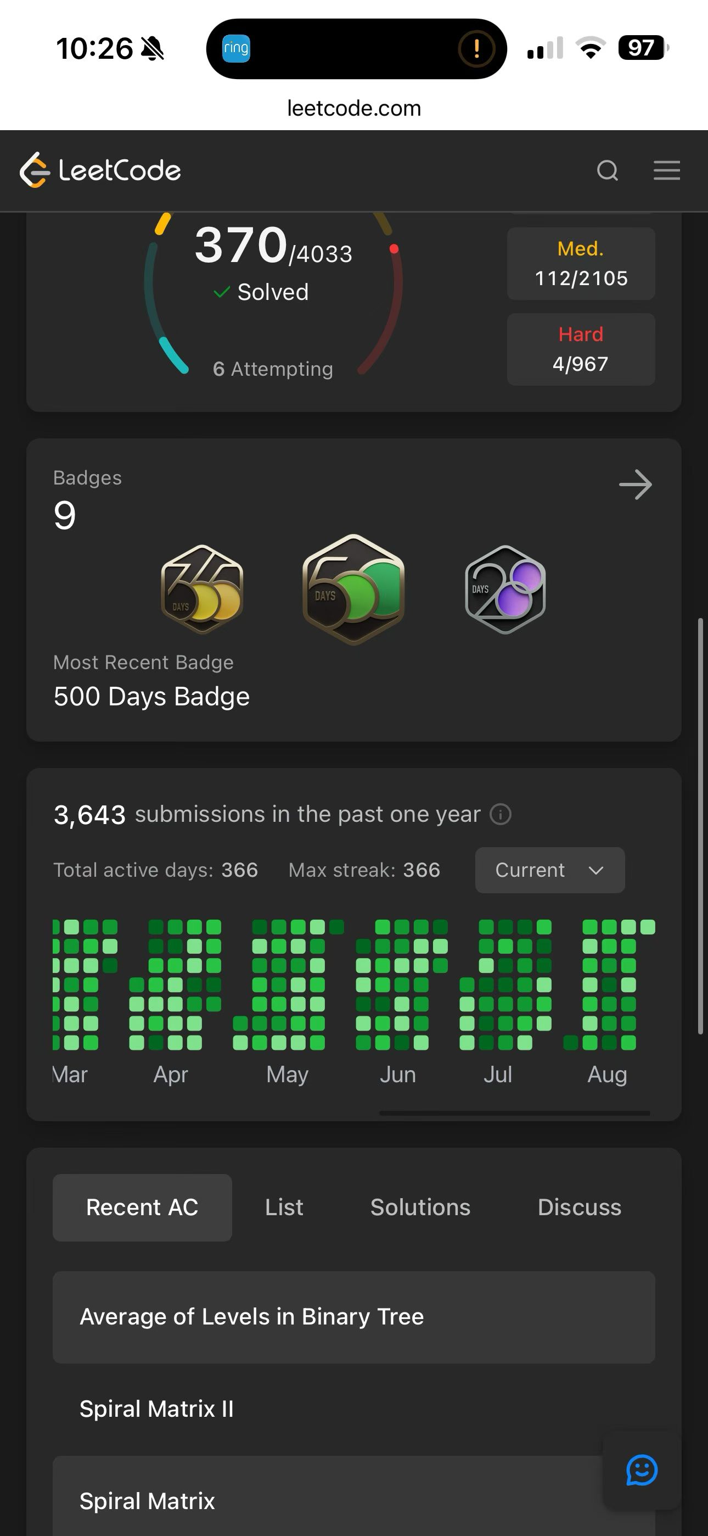This screenshot has height=1536, width=708.
Task: Open the LeetCode search icon
Action: [x=607, y=170]
